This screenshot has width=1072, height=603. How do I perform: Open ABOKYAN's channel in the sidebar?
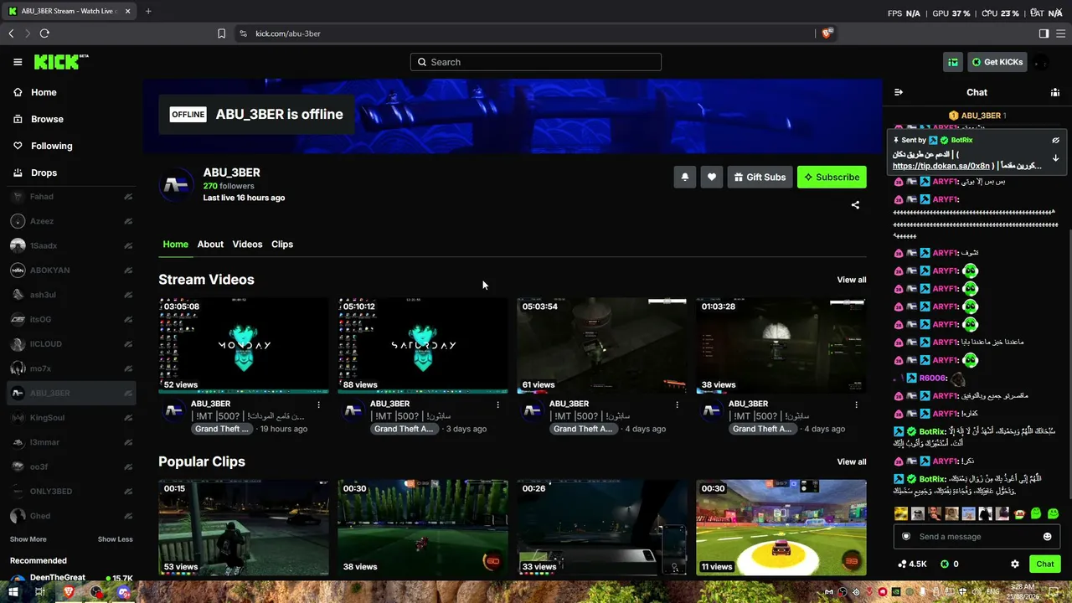(71, 271)
